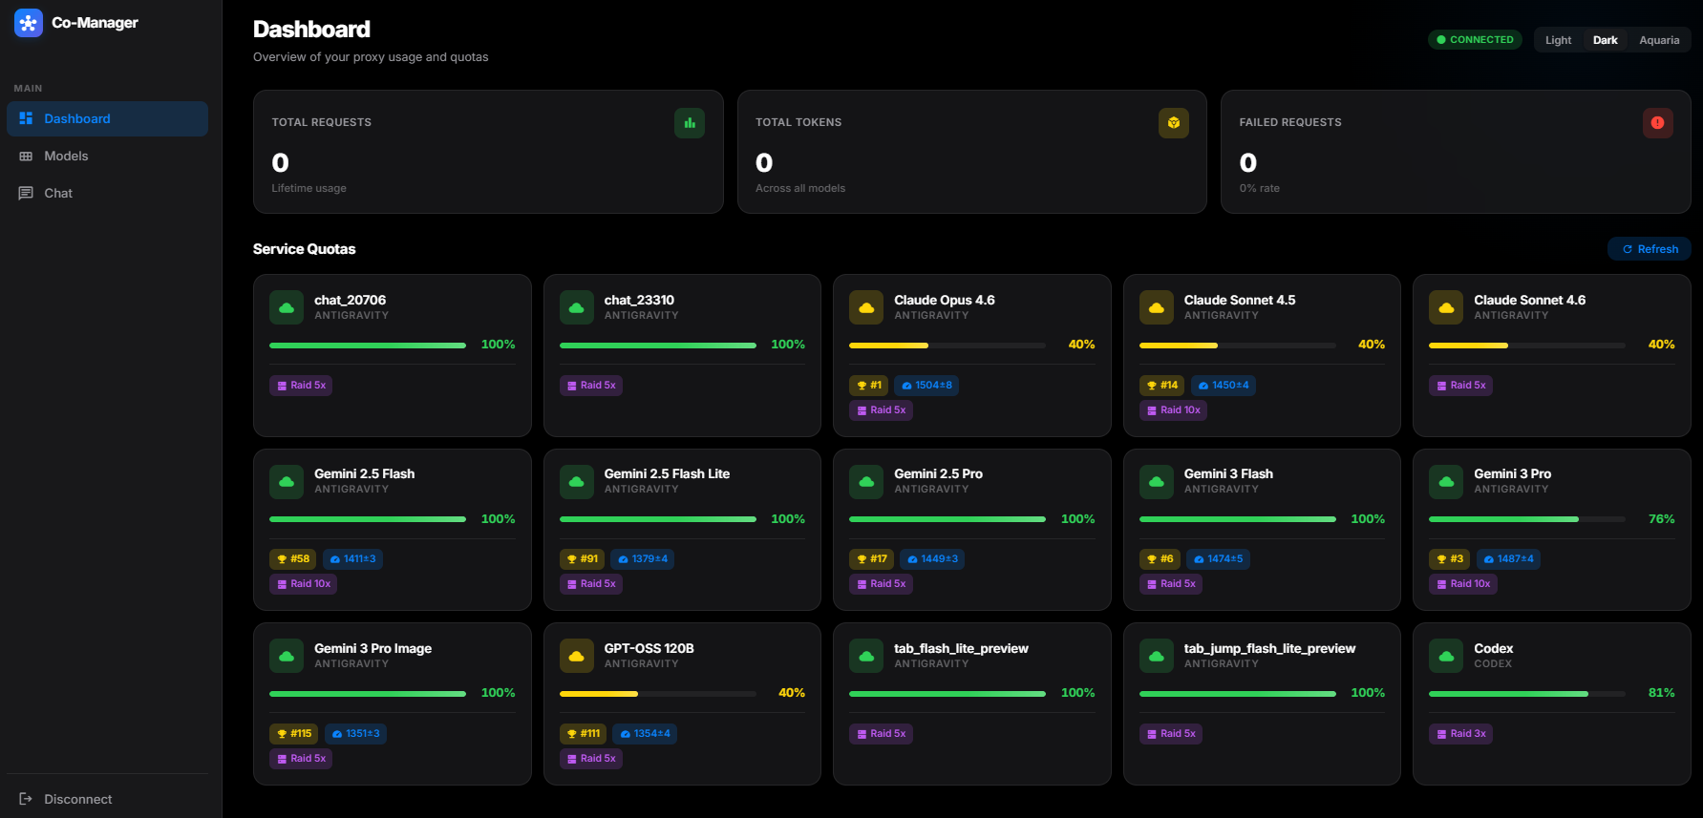The width and height of the screenshot is (1703, 818).
Task: Click the GPT-OSS 120B yellow cloud icon
Action: coord(576,656)
